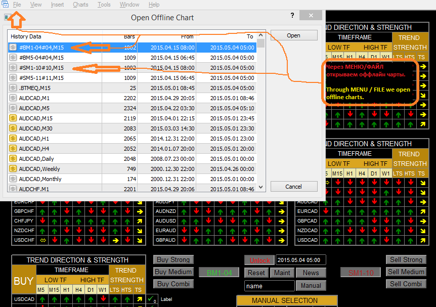
Task: Click the News button
Action: coord(311,273)
